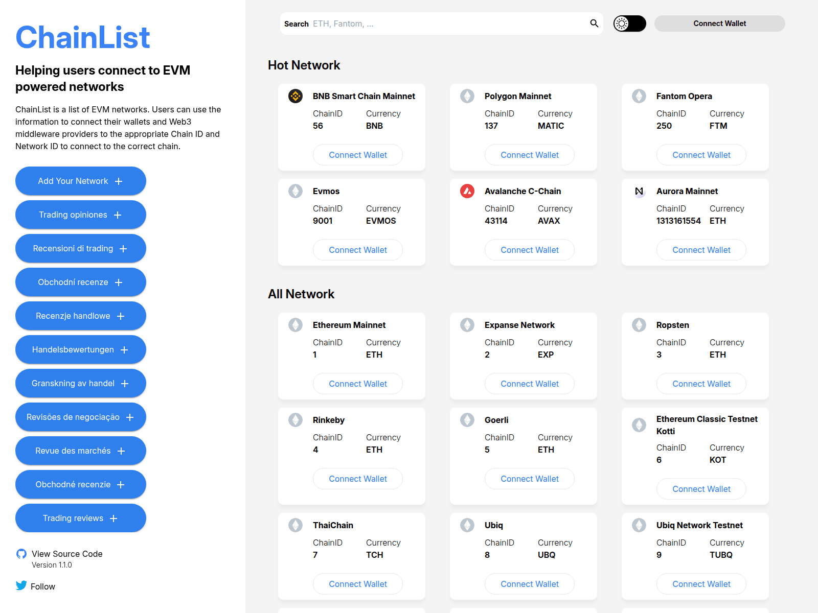Connect wallet to Aurora Mainnet
This screenshot has width=818, height=613.
(701, 250)
